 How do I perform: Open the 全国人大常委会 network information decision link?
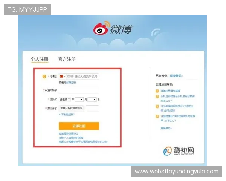pyautogui.click(x=83, y=142)
